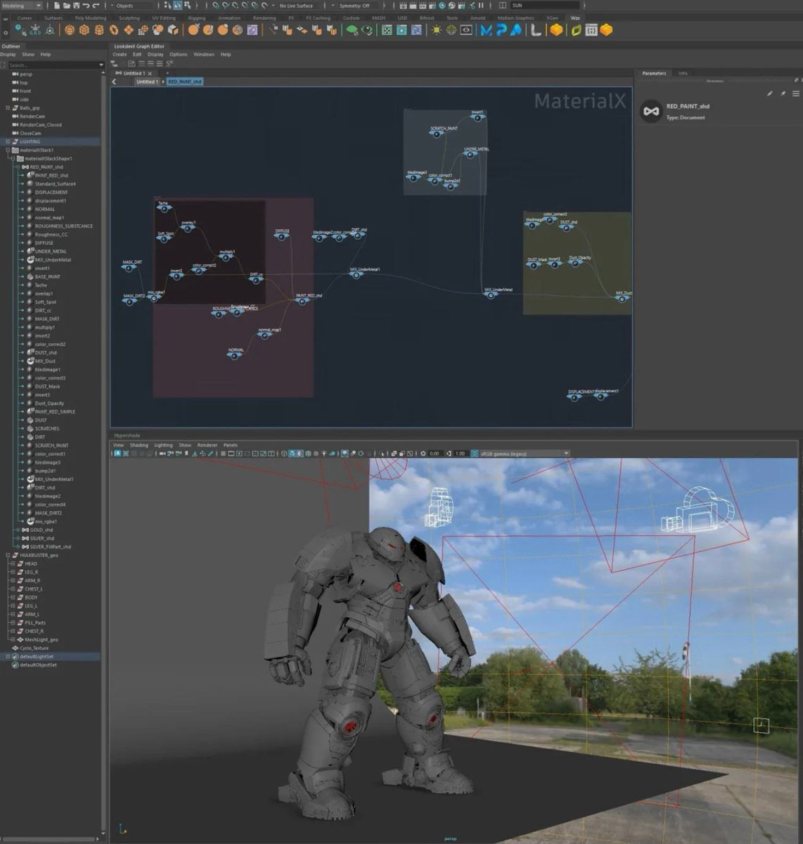Open the Untitled 1 graph tab

coord(134,73)
